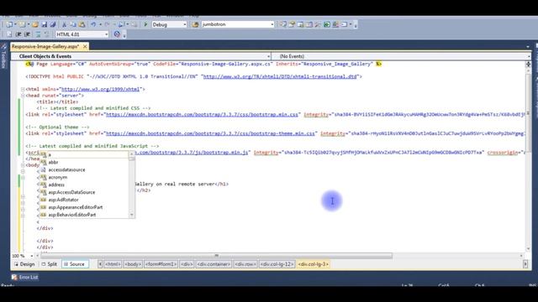Click the Copy toolbar icon
Image resolution: width=538 pixels, height=302 pixels.
73,24
